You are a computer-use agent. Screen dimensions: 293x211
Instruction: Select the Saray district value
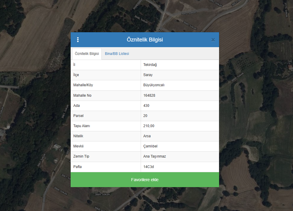[x=148, y=75]
